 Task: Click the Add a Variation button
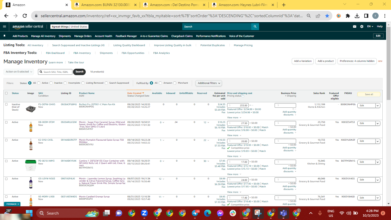[x=303, y=61]
